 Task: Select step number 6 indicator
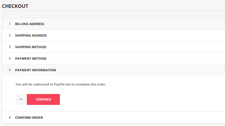[10, 117]
